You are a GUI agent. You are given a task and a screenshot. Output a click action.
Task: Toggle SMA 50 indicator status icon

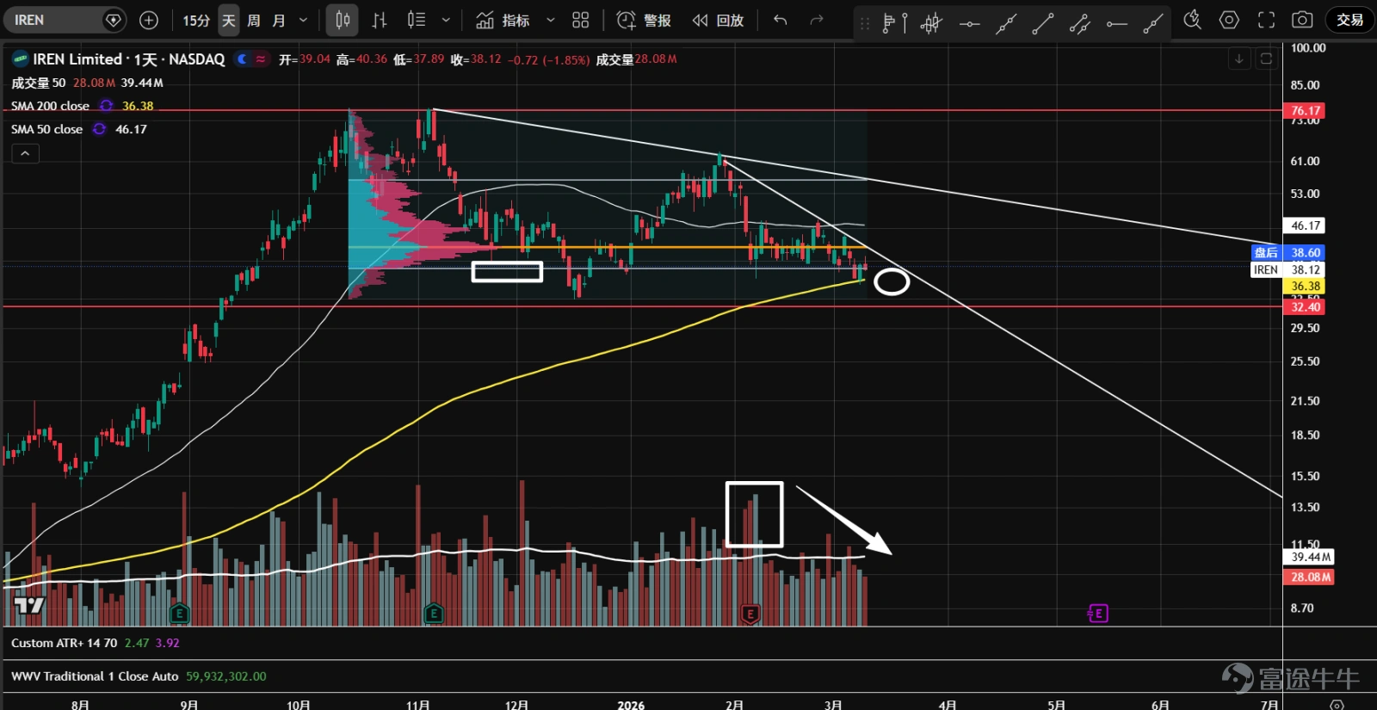tap(99, 129)
